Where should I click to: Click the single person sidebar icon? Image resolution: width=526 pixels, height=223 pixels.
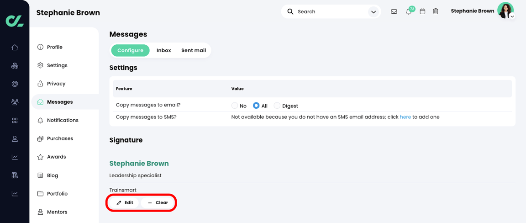point(15,139)
